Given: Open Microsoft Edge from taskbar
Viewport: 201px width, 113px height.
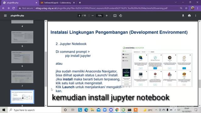Looking at the screenshot, I should pos(86,110).
